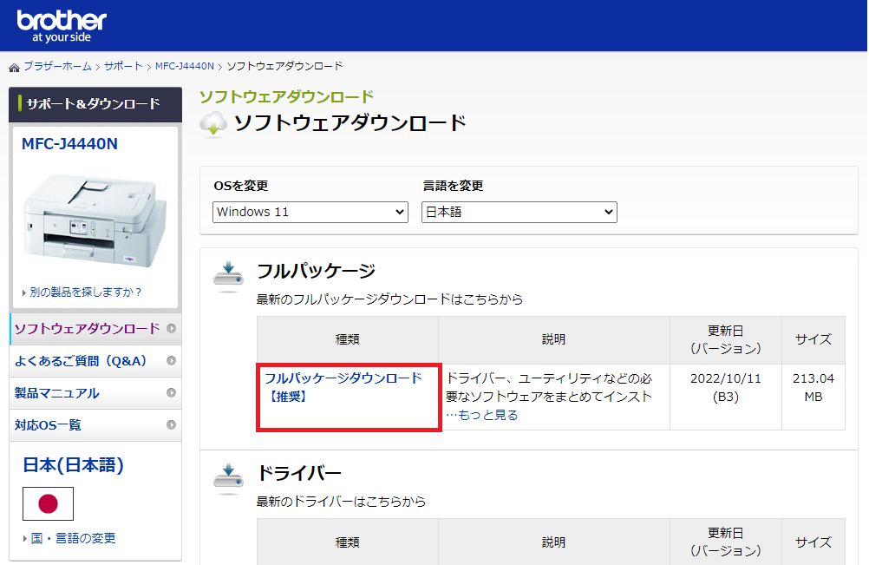Screen dimensions: 869x565
Task: Click 別の製品を探しますか? link
Action: 85,292
